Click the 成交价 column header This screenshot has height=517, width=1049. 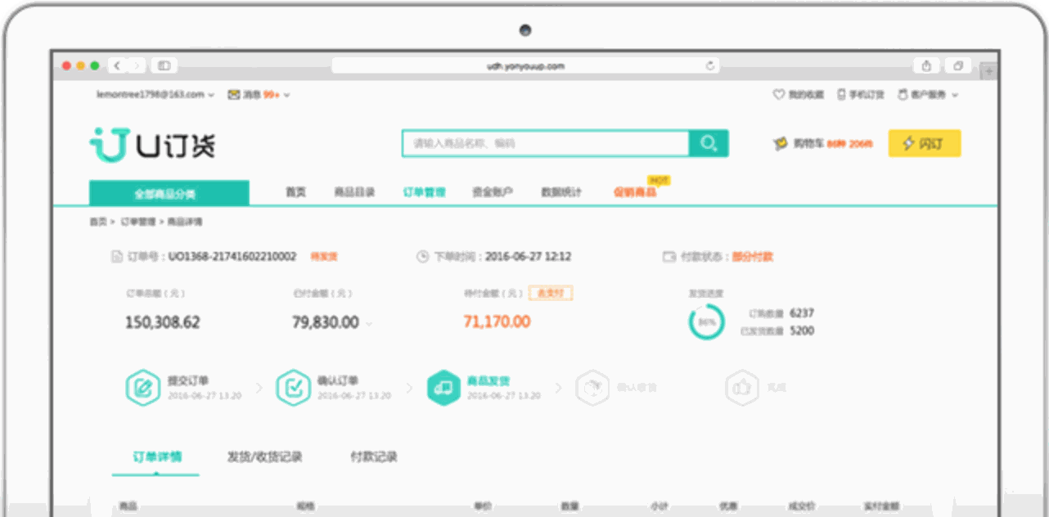[801, 507]
